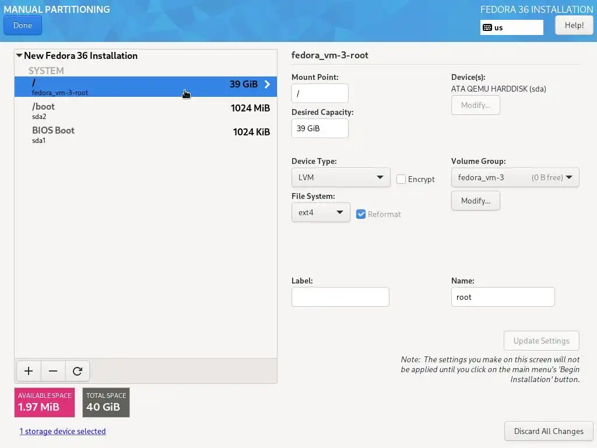Viewport: 597px width, 448px height.
Task: Select the BIOS Boot sda1 partition row
Action: (145, 135)
